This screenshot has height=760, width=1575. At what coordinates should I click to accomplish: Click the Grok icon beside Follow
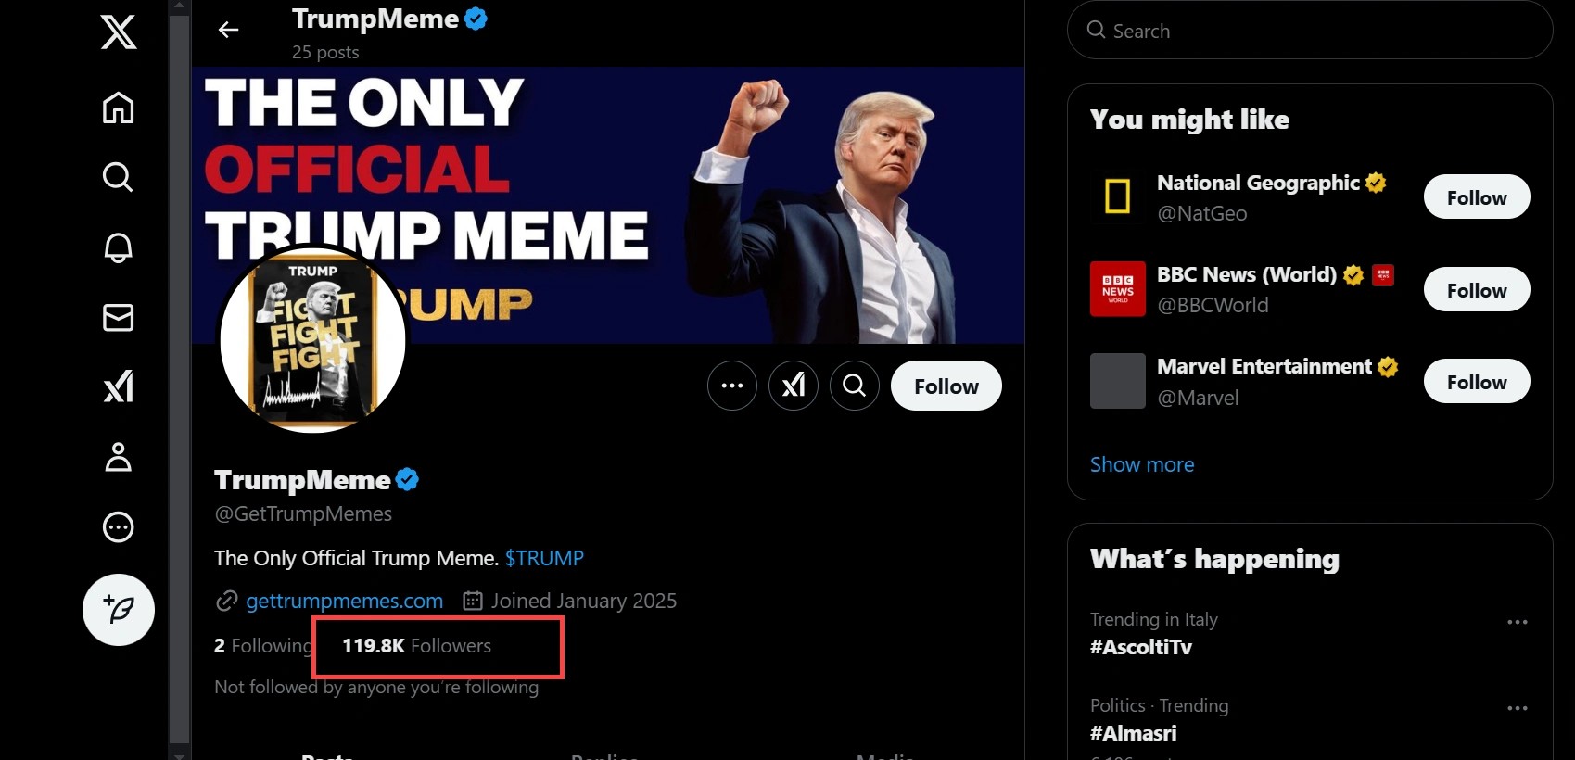coord(794,386)
